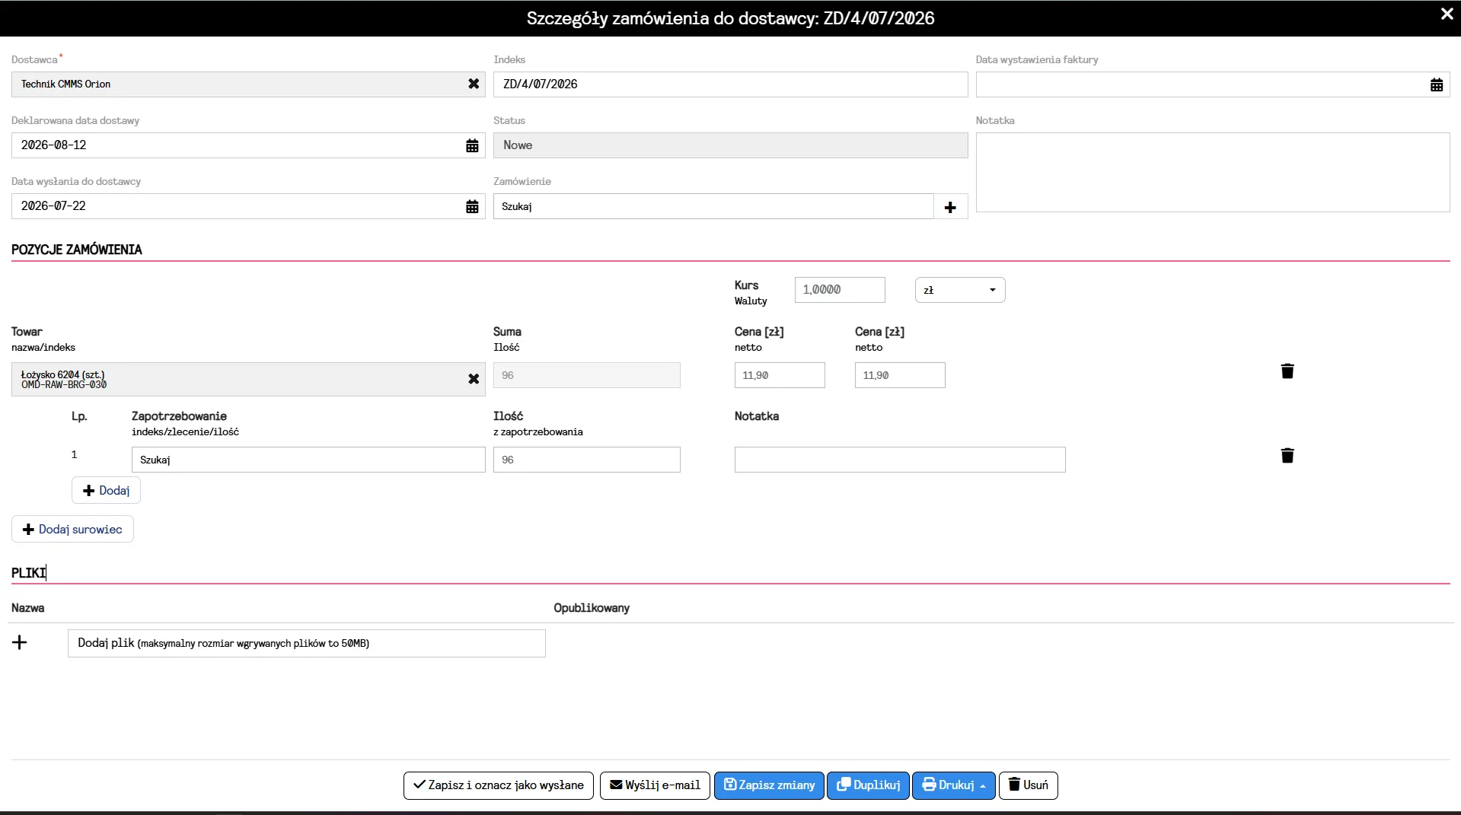
Task: Open the currency dropdown showing zł
Action: [959, 290]
